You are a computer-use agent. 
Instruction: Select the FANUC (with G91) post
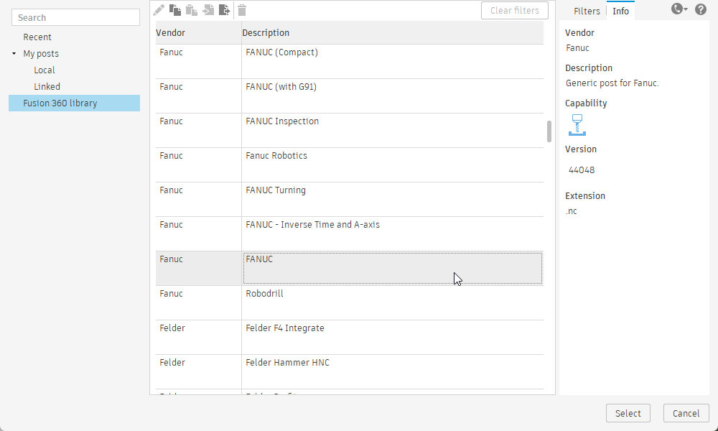pyautogui.click(x=393, y=96)
